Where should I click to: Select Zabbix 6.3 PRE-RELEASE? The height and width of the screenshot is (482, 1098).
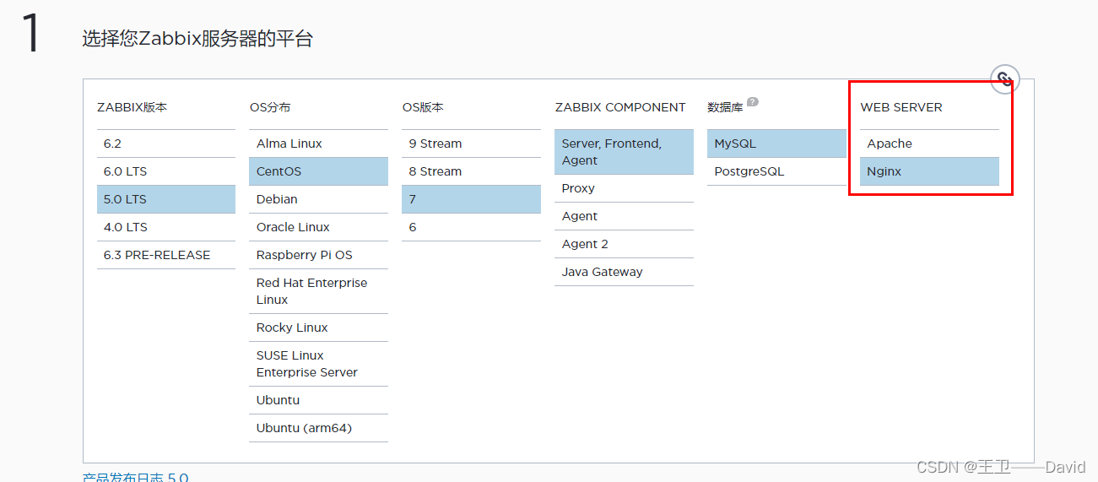166,255
